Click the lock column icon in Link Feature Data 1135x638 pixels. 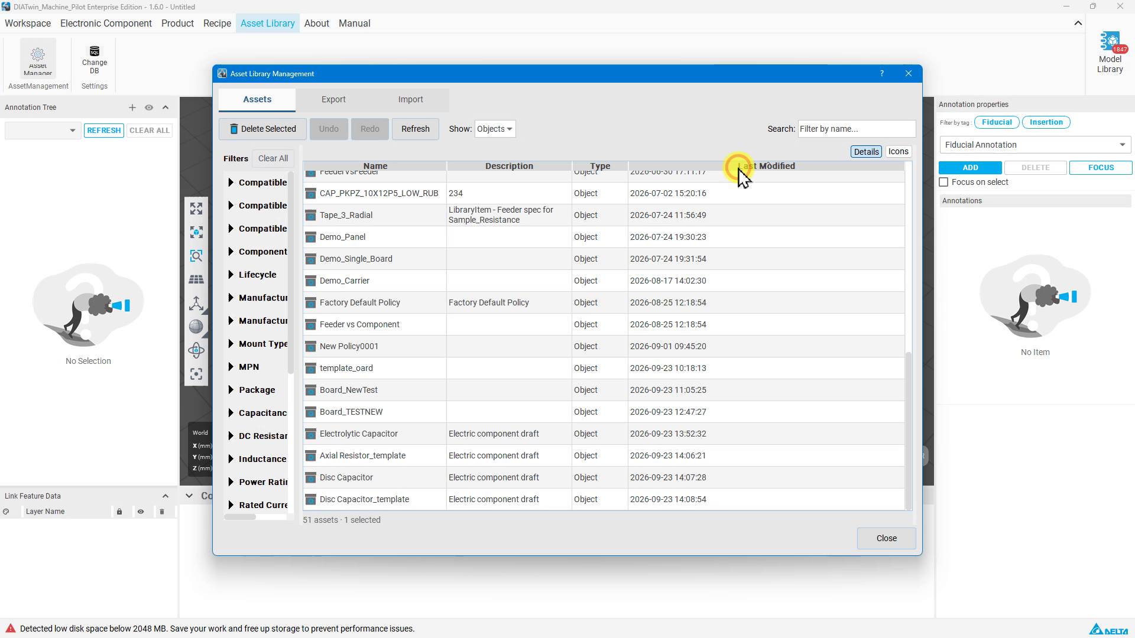(119, 512)
